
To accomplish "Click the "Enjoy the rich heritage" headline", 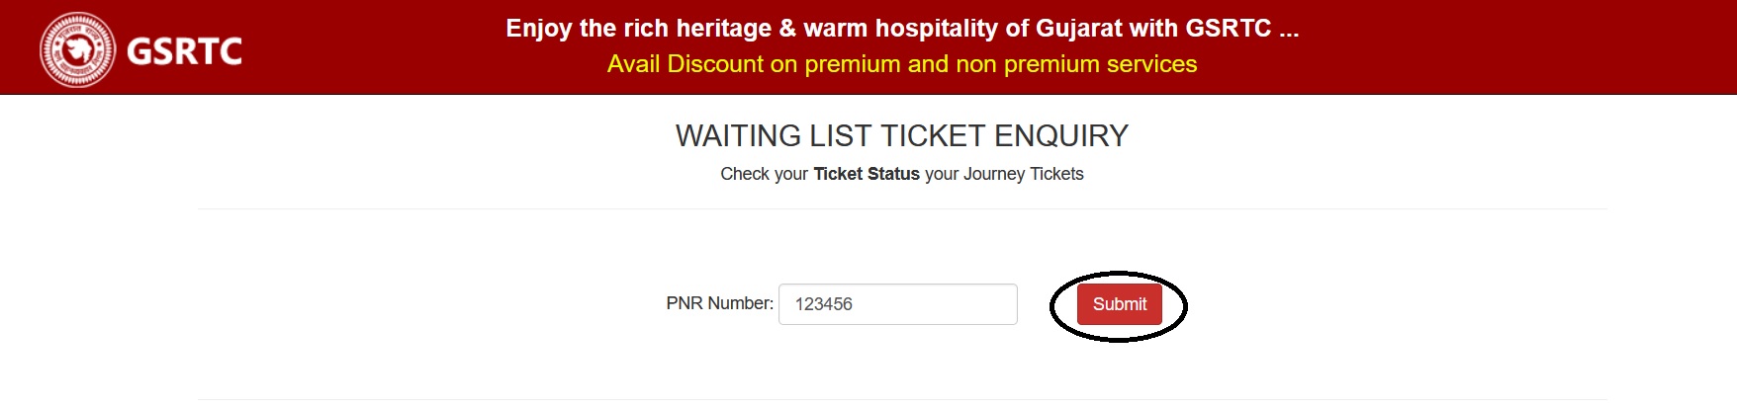I will click(x=901, y=28).
